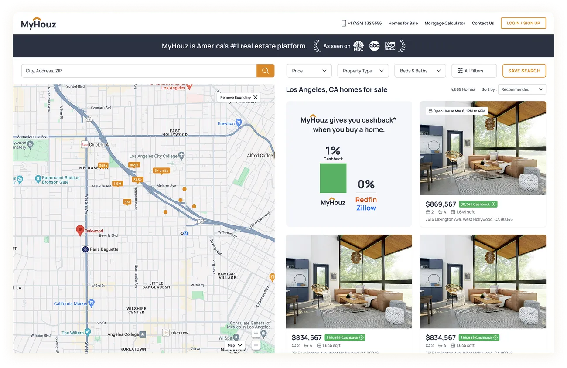This screenshot has height=368, width=567.
Task: Click the 7615 Lexington Ave, West Hollywood address
Action: click(x=469, y=219)
